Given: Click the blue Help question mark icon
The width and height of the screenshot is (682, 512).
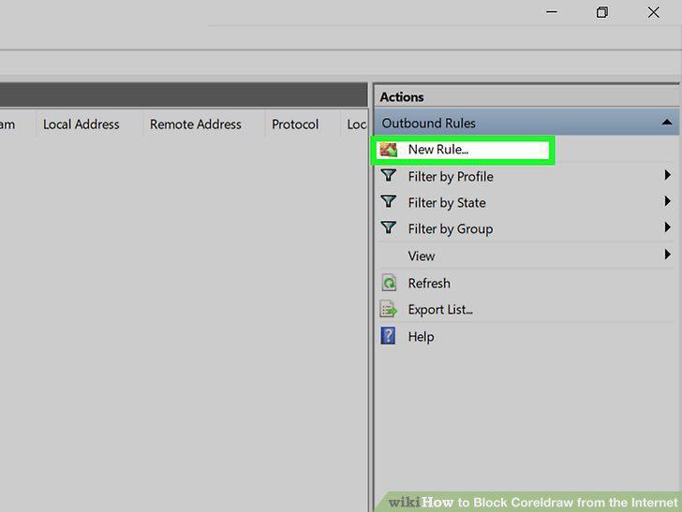Looking at the screenshot, I should pyautogui.click(x=388, y=336).
